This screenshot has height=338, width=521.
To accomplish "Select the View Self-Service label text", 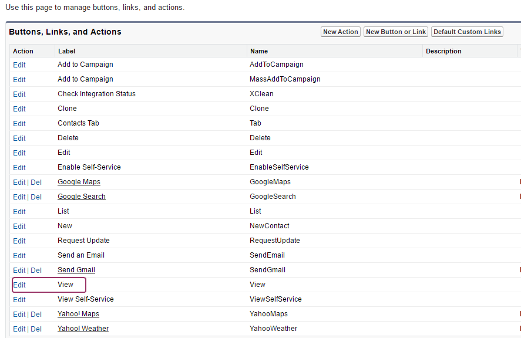I will (x=85, y=299).
